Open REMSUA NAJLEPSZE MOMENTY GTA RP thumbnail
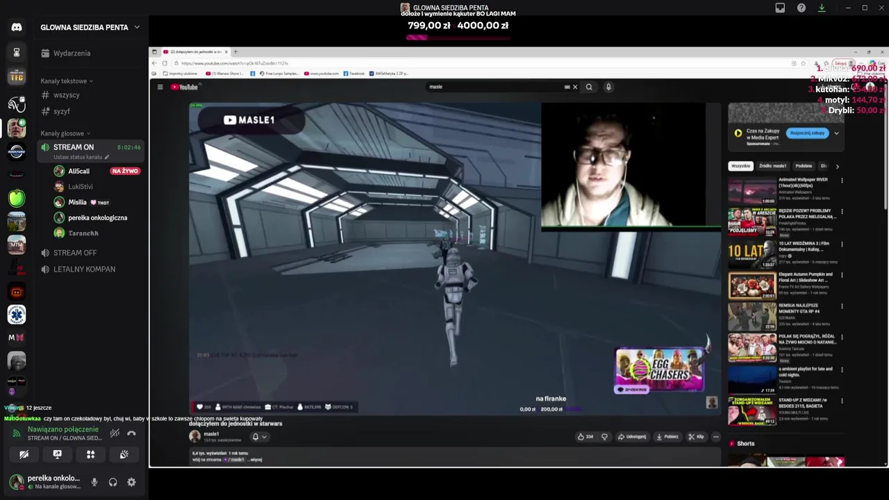This screenshot has width=889, height=500. [752, 317]
